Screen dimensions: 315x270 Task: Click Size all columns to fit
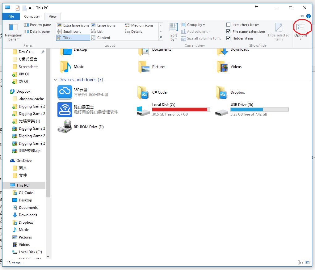[x=201, y=38]
